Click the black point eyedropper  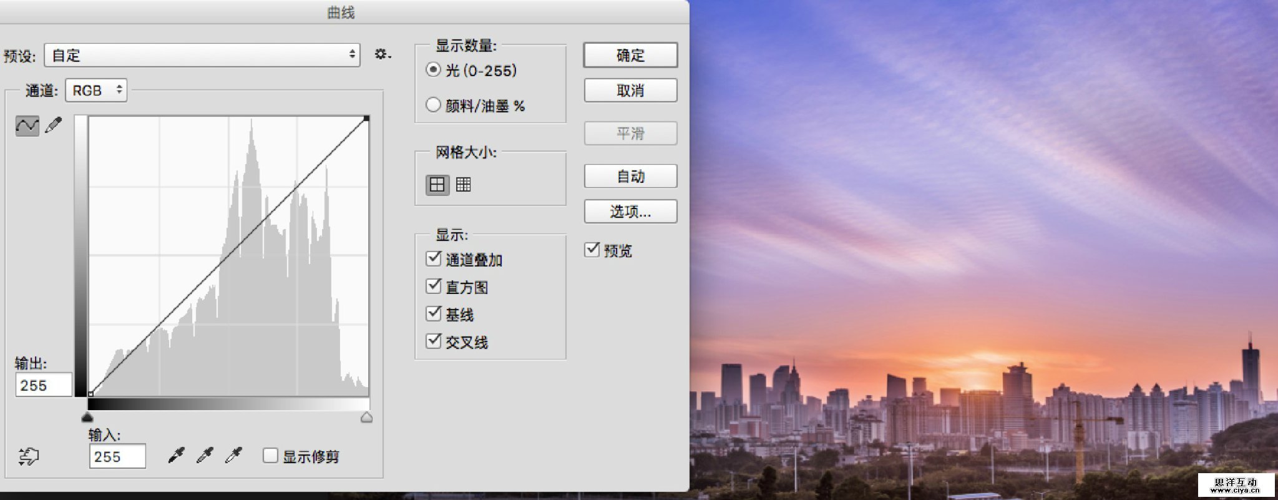point(177,456)
